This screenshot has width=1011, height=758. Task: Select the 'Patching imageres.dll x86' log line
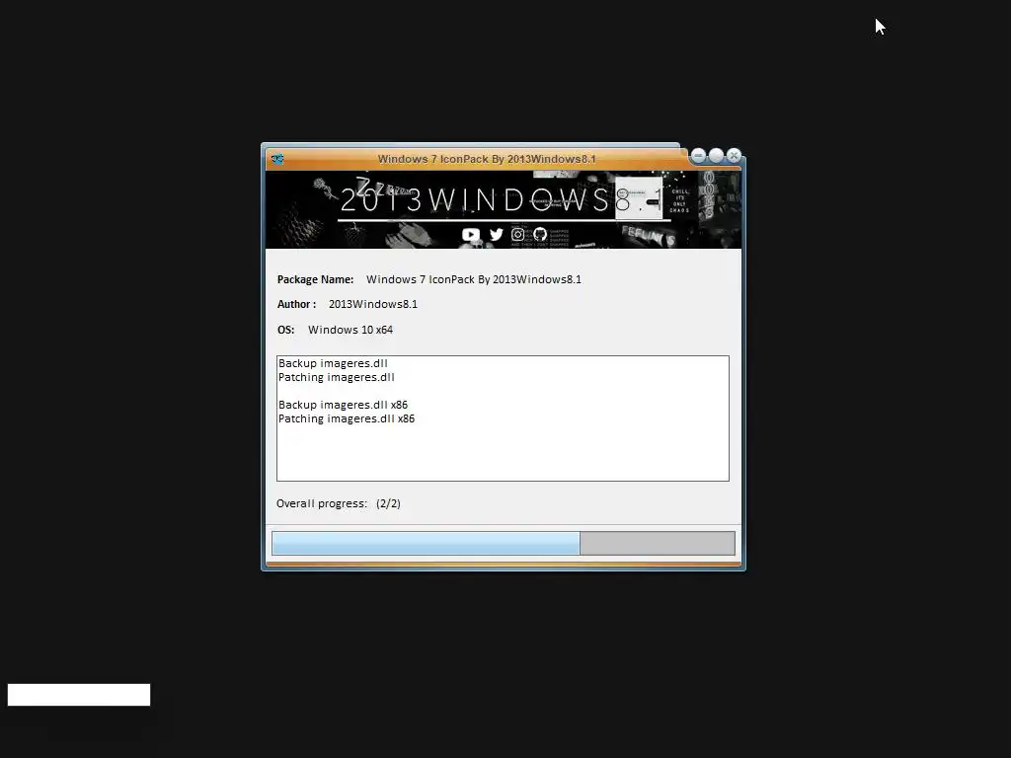click(x=347, y=418)
